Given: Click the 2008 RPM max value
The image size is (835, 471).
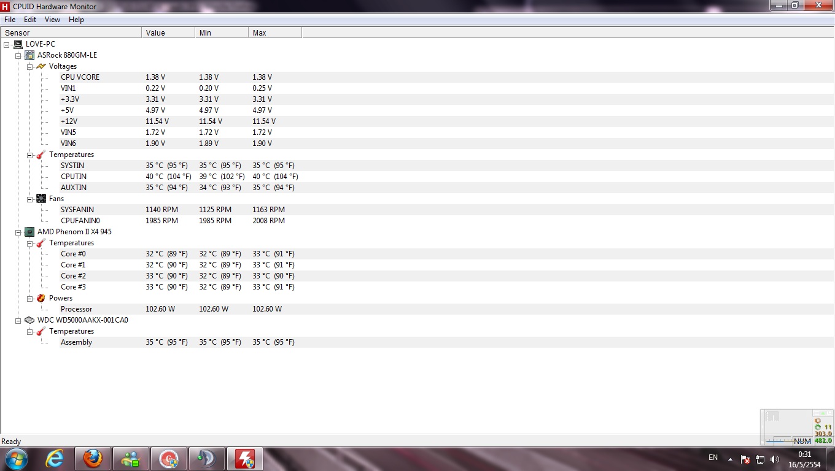Looking at the screenshot, I should 269,221.
